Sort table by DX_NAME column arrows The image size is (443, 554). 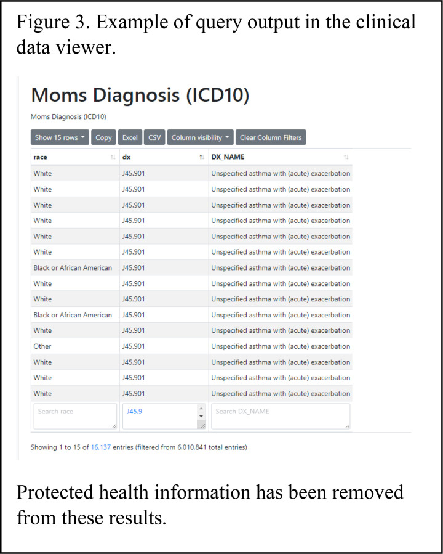click(346, 157)
